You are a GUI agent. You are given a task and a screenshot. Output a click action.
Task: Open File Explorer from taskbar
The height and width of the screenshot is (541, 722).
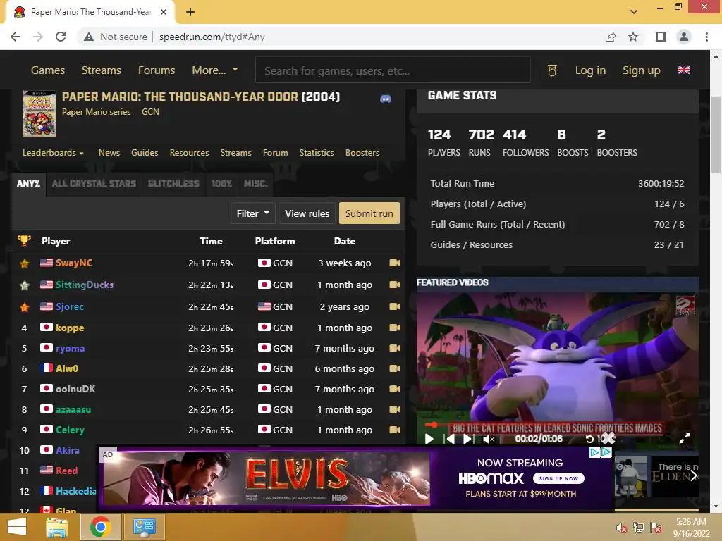point(57,527)
